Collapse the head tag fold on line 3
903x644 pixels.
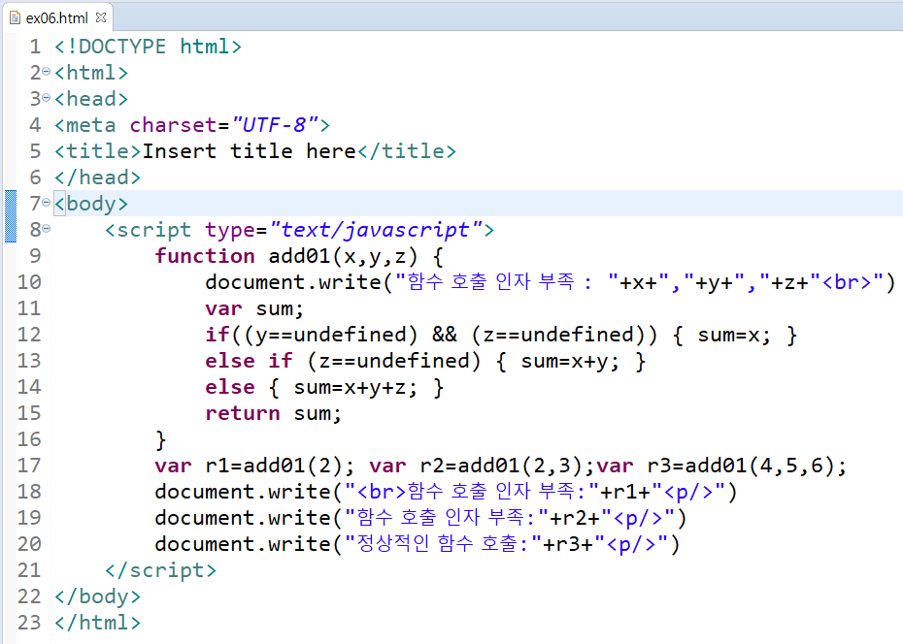46,98
